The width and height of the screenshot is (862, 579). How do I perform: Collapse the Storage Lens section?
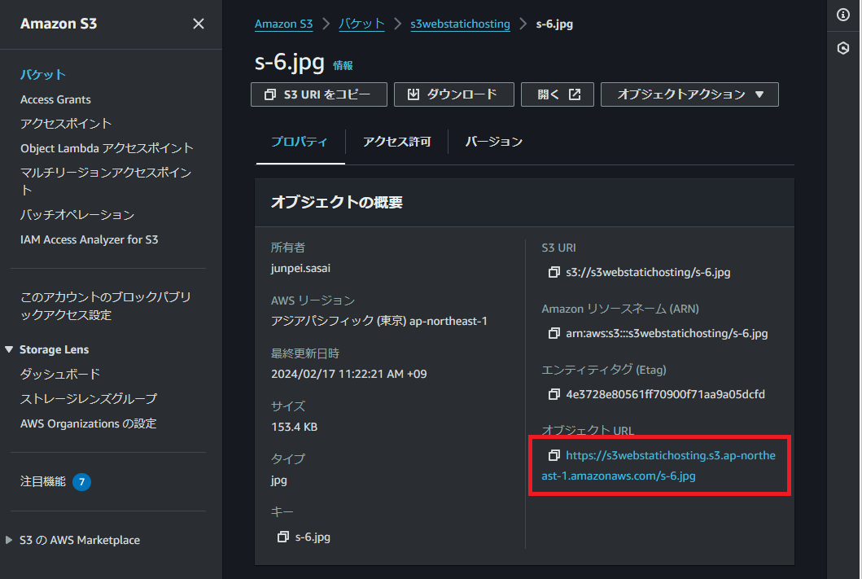9,349
